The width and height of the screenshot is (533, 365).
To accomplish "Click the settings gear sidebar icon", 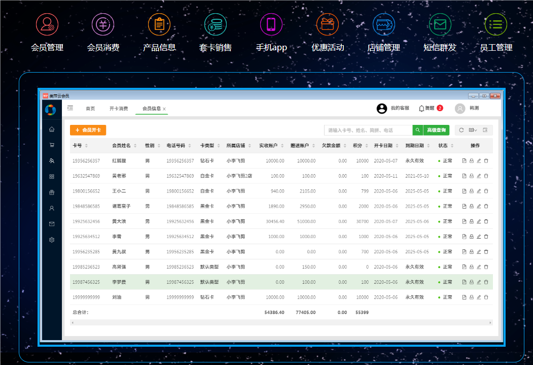I will coord(52,240).
